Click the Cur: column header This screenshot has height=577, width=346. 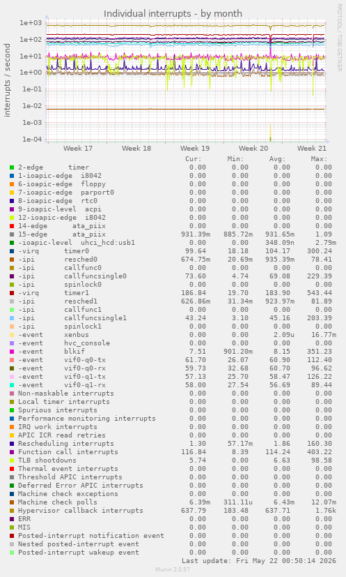(194, 159)
